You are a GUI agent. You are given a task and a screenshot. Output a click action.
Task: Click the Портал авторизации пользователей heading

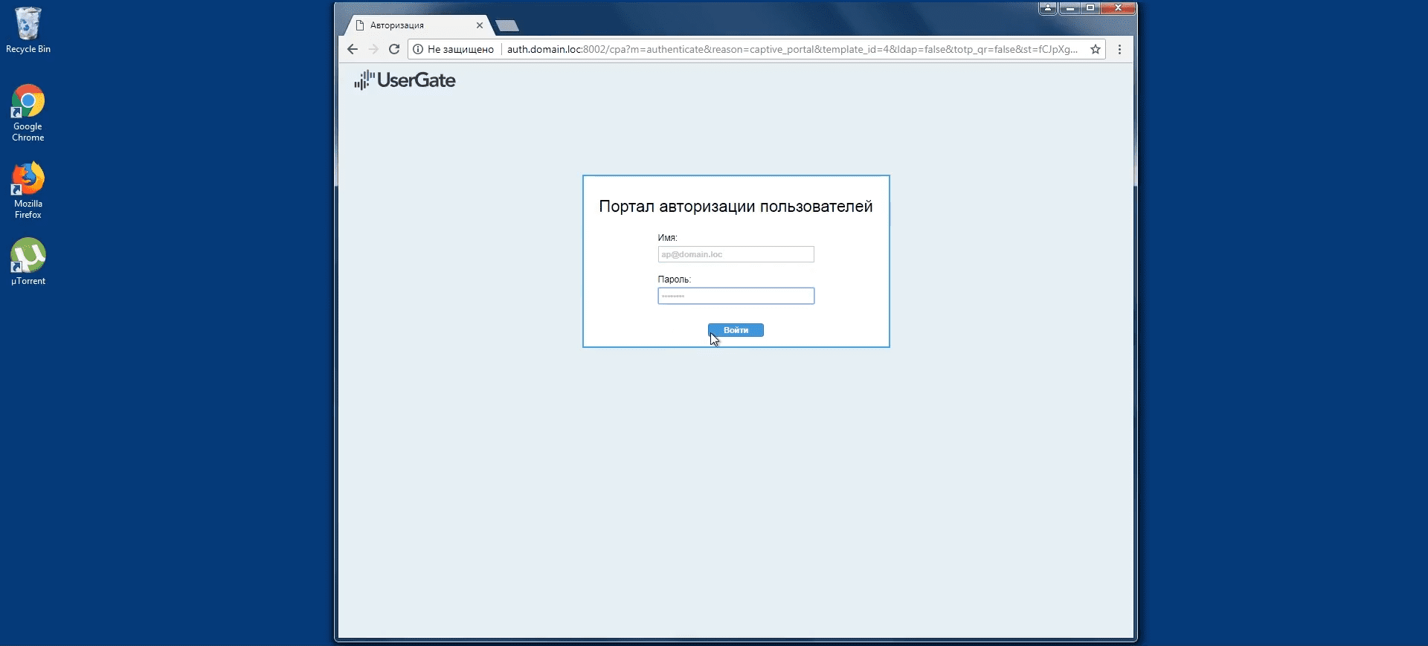[x=736, y=207]
